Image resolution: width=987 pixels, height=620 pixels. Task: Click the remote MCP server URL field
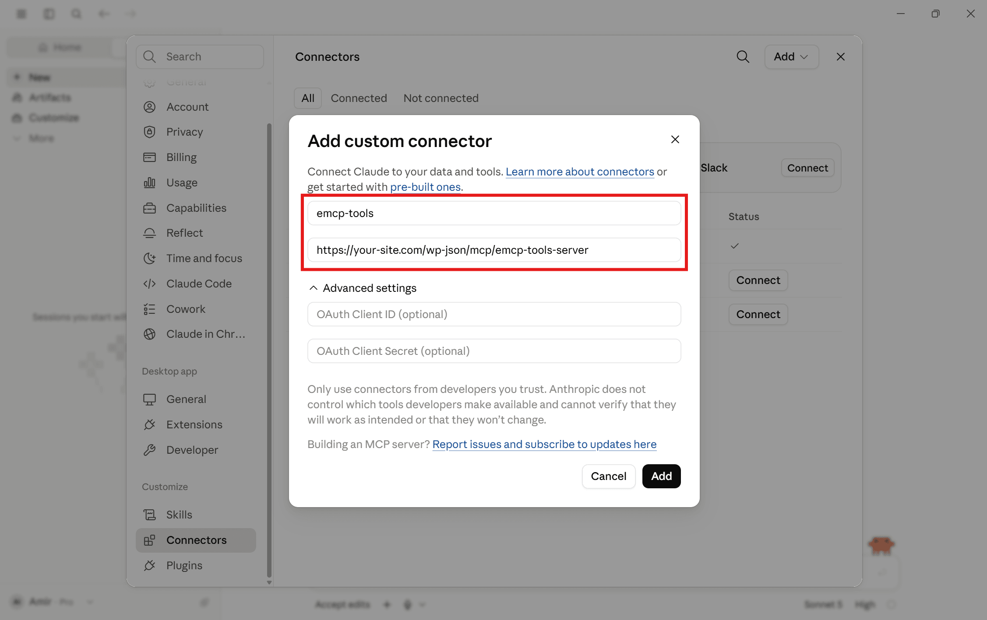coord(494,250)
